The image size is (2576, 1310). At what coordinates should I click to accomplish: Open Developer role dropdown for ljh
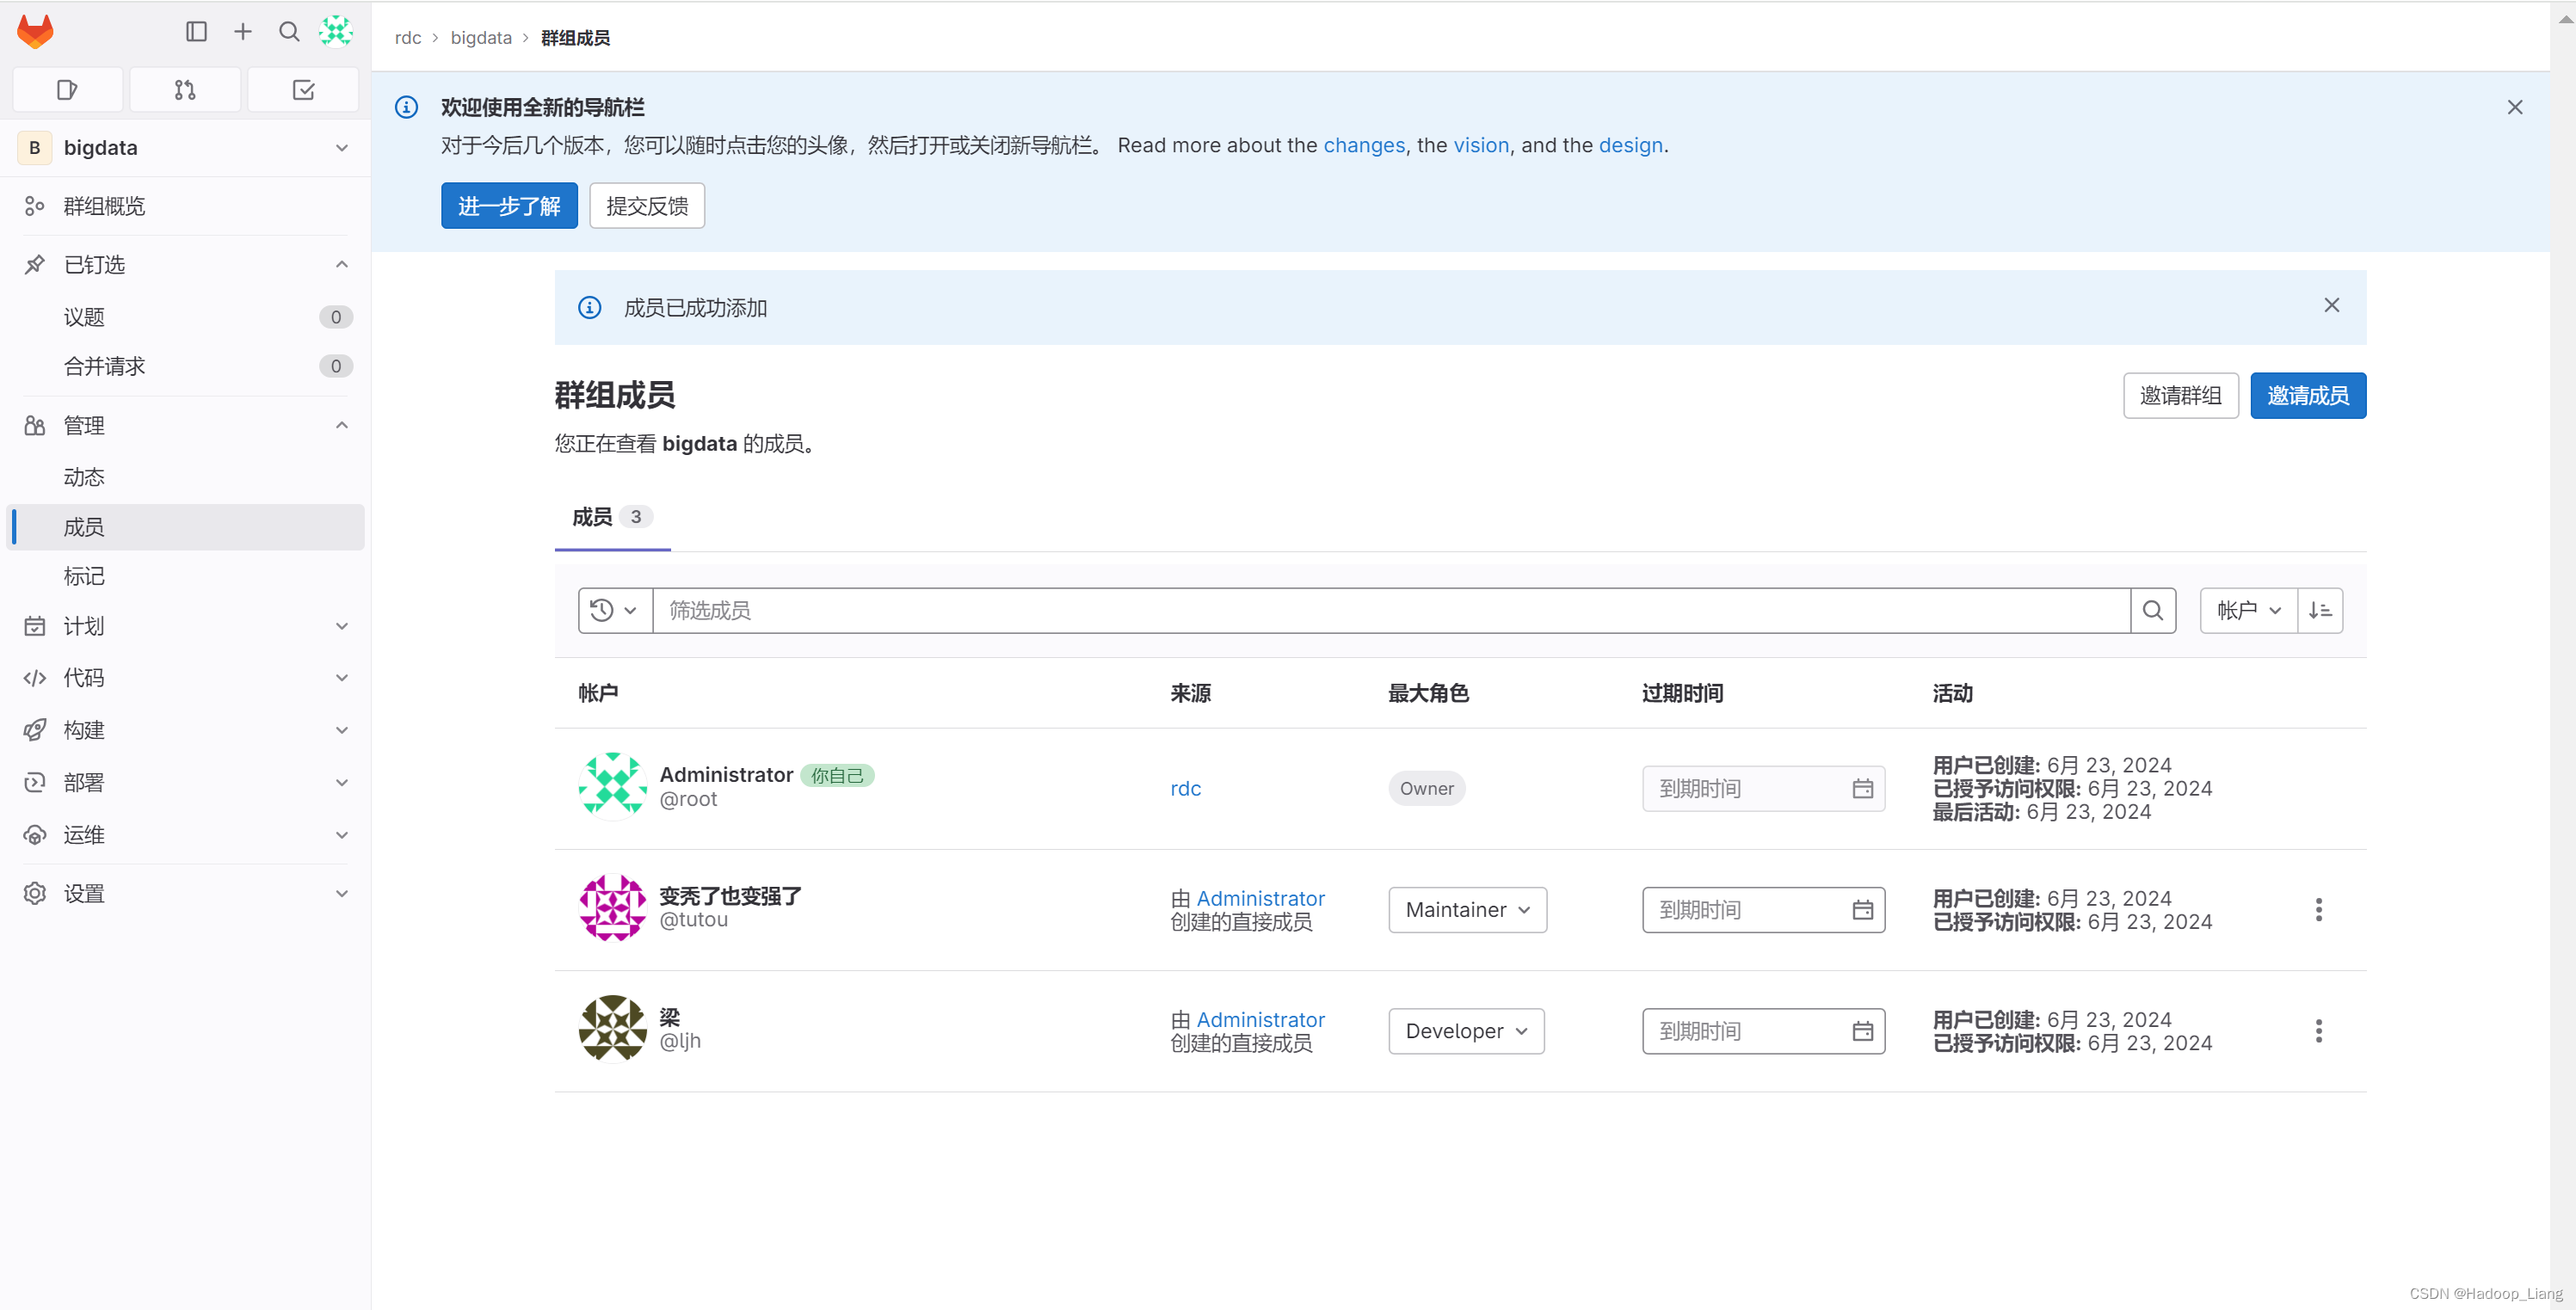click(1465, 1031)
